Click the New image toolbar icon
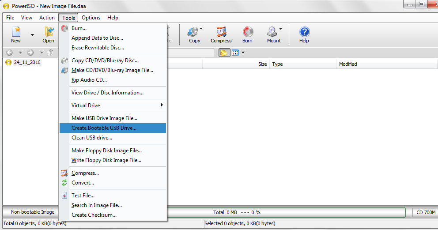438x230 pixels. click(16, 32)
